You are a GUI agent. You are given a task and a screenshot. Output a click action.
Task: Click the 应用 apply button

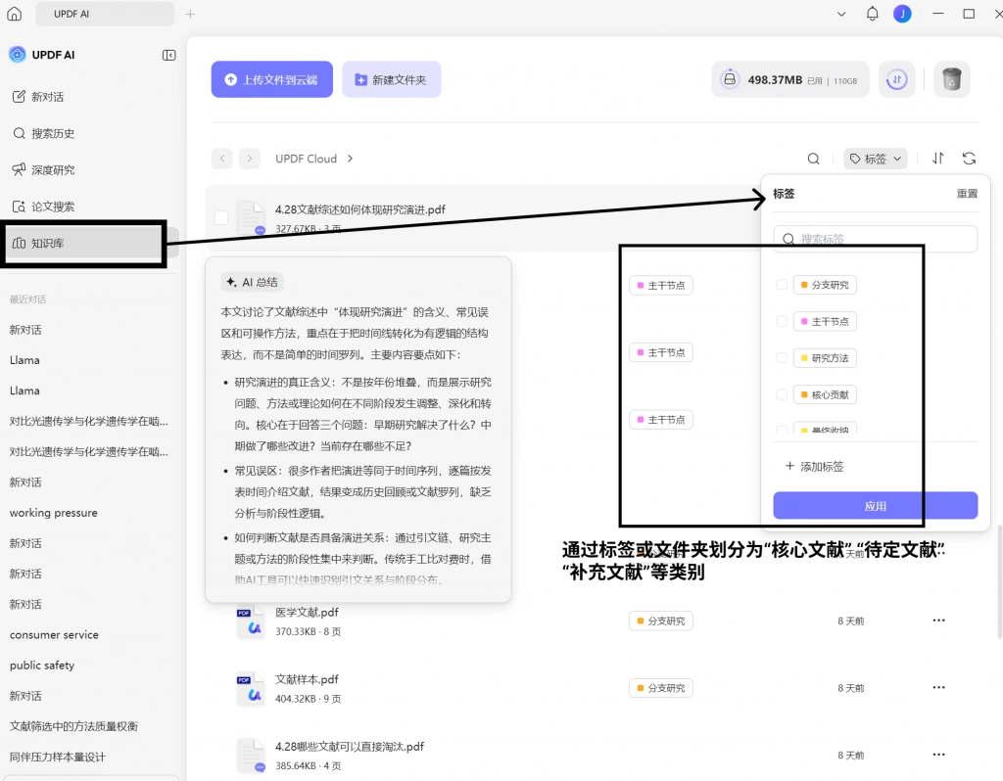(x=875, y=506)
